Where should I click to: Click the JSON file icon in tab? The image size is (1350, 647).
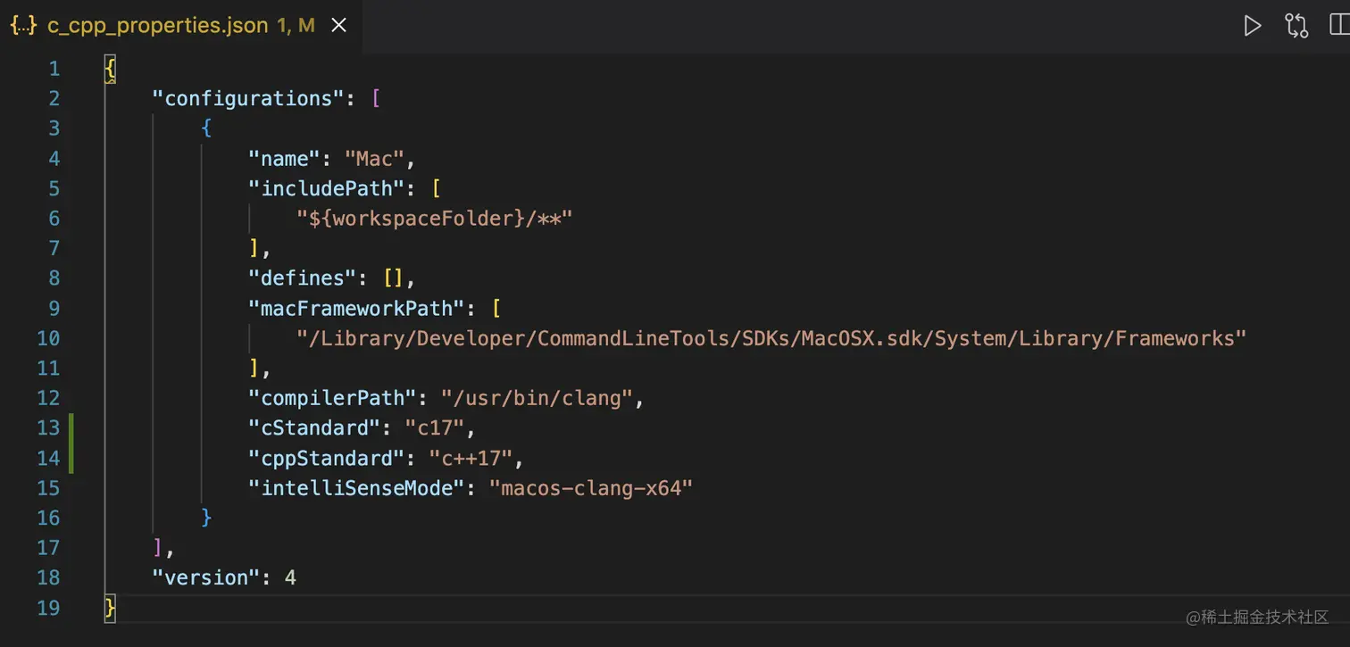coord(23,26)
